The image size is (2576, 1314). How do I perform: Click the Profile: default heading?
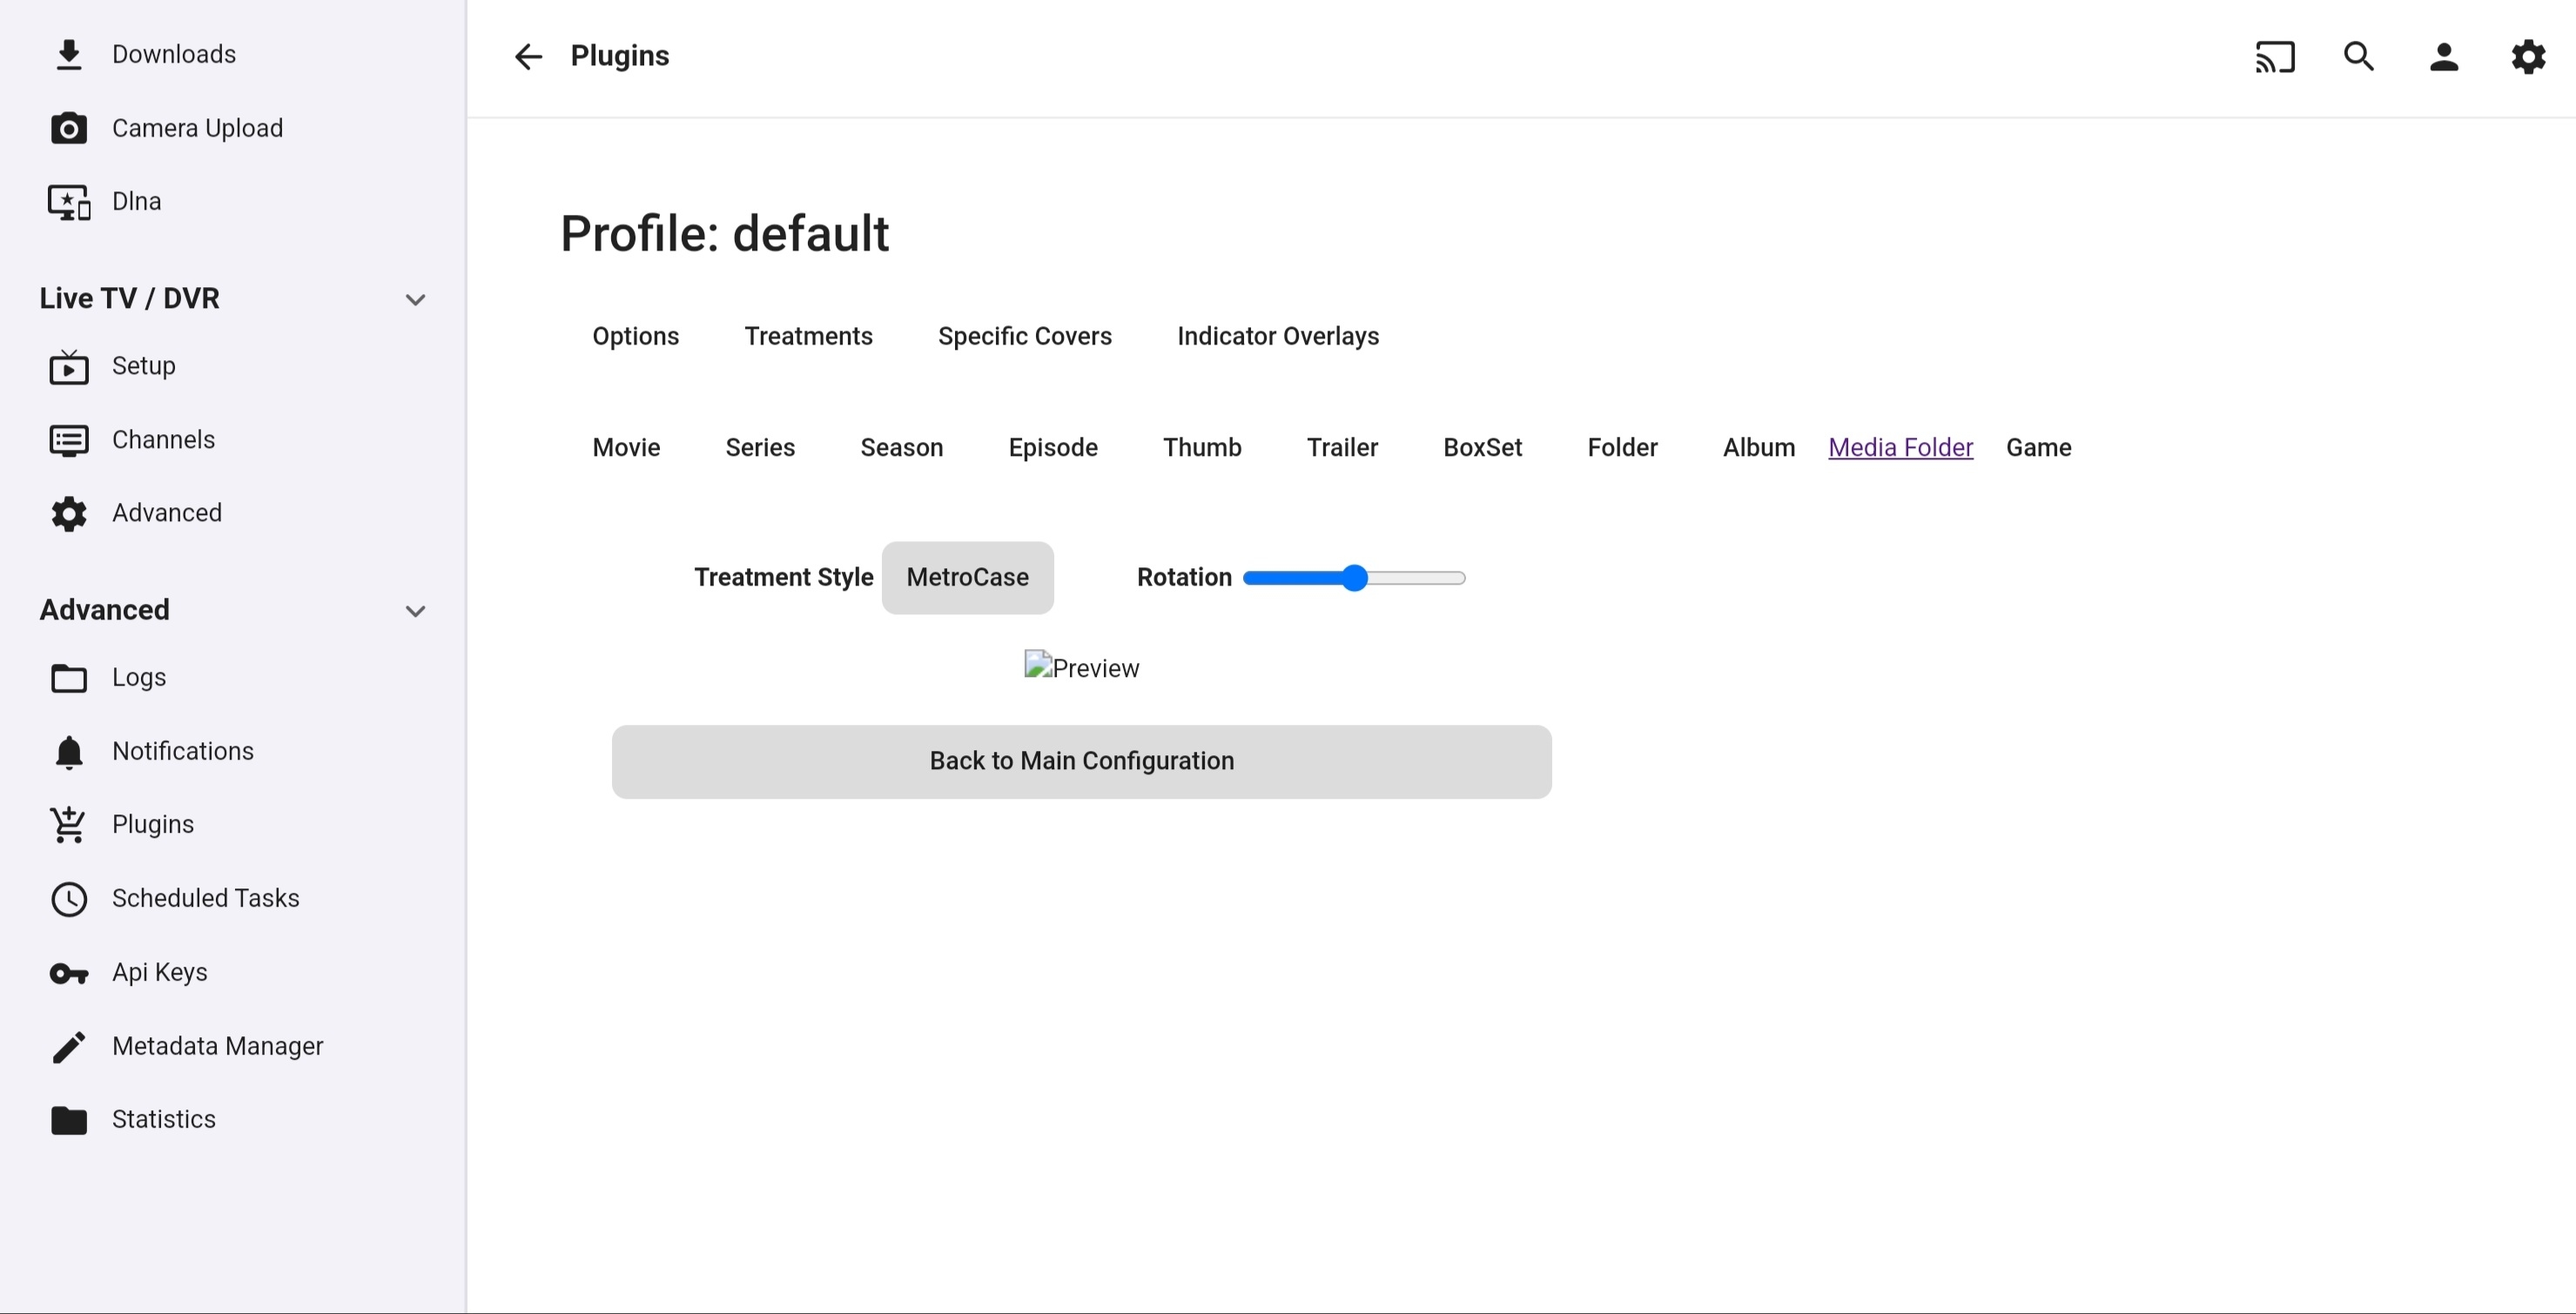pyautogui.click(x=724, y=234)
